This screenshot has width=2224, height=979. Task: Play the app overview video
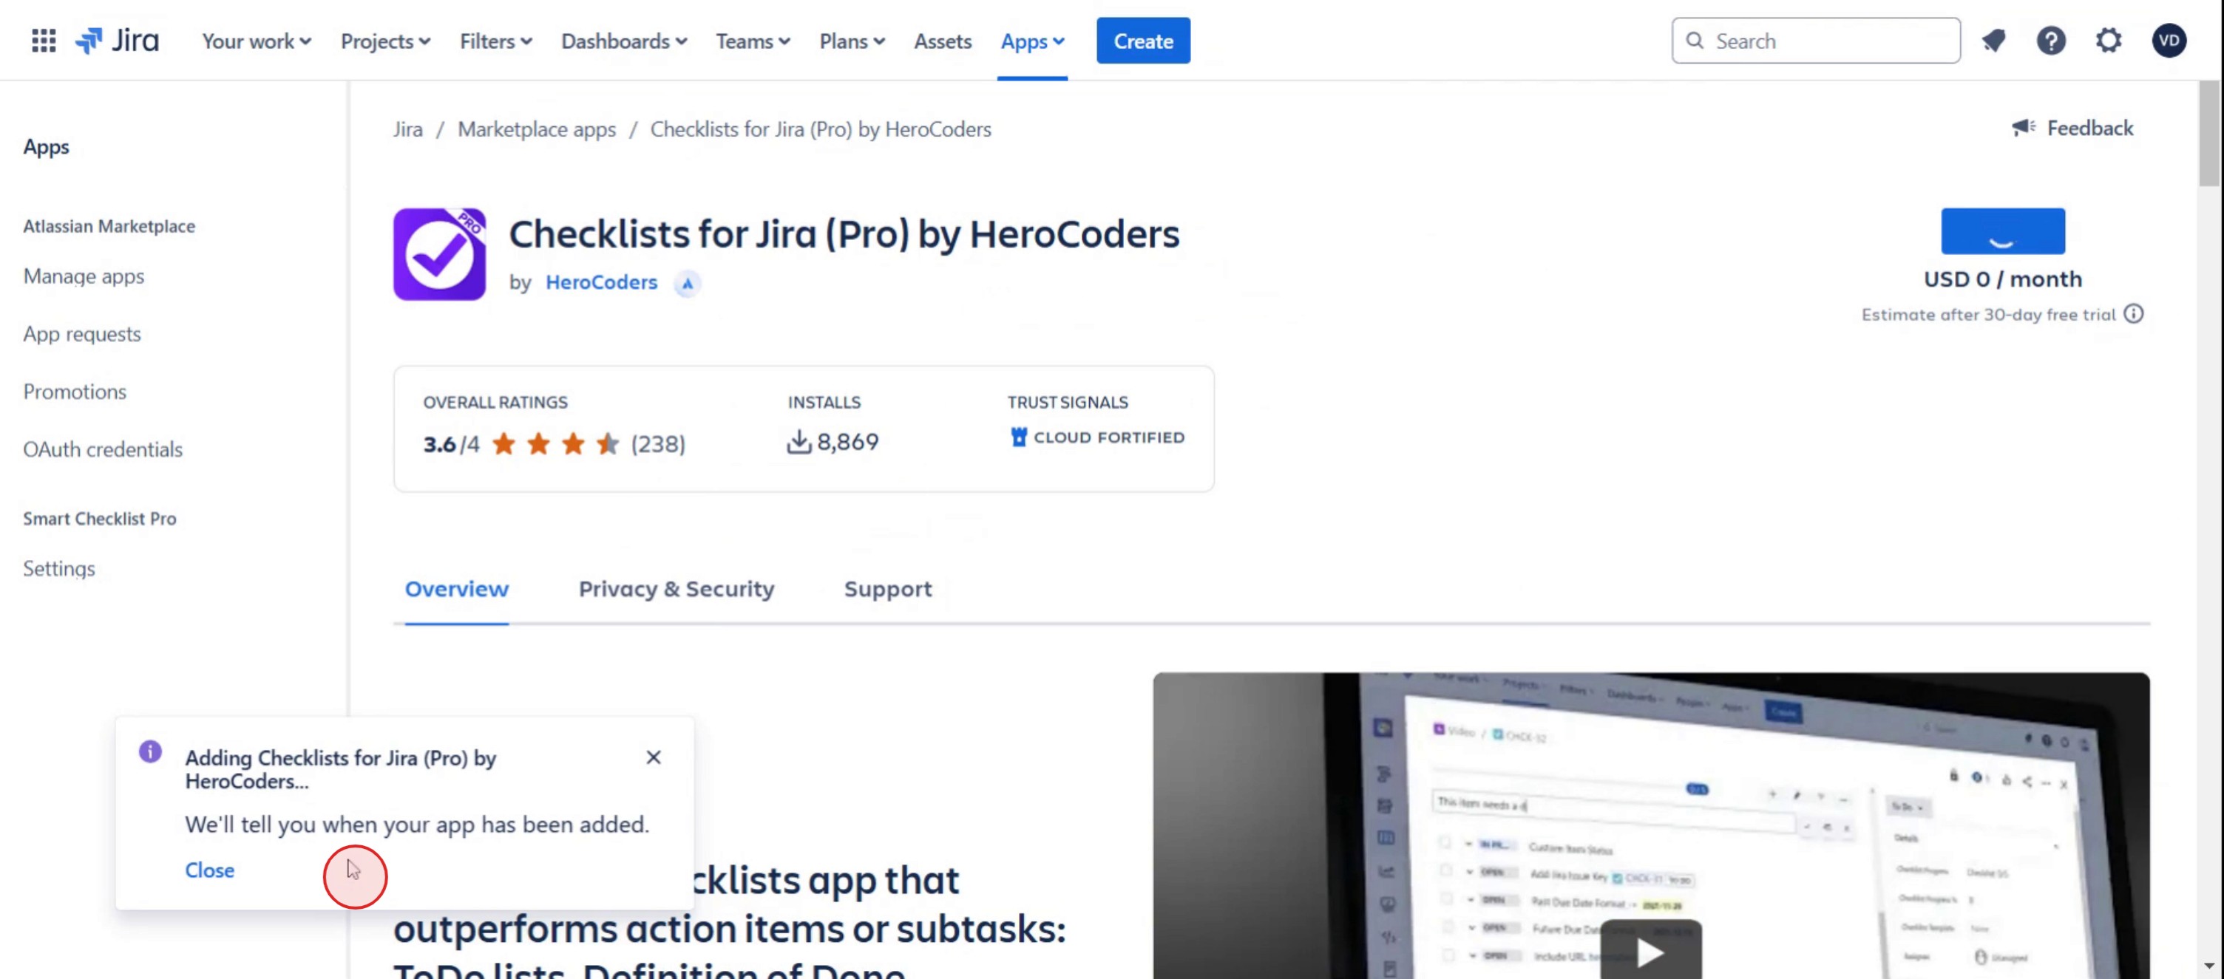(1651, 952)
